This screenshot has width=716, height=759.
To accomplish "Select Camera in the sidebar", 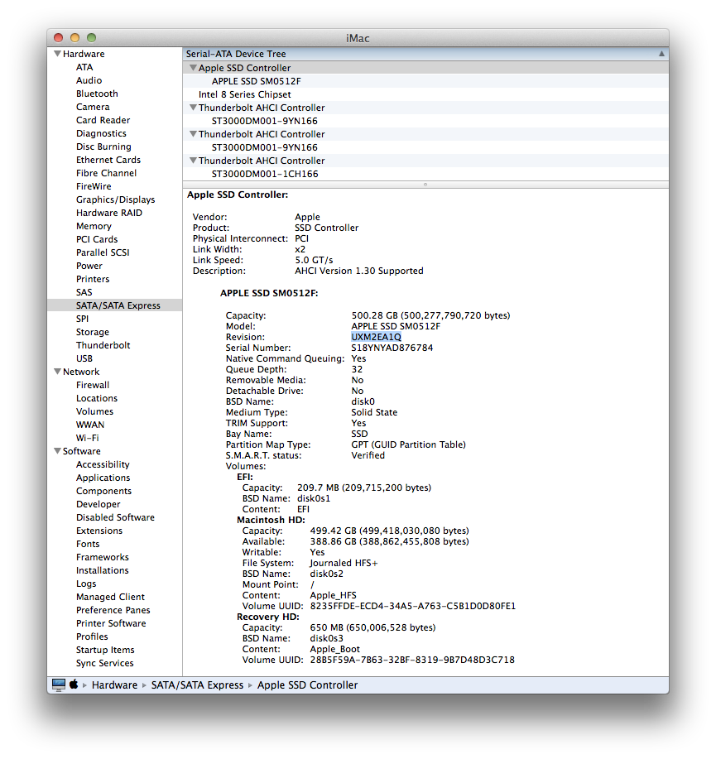I will click(93, 107).
